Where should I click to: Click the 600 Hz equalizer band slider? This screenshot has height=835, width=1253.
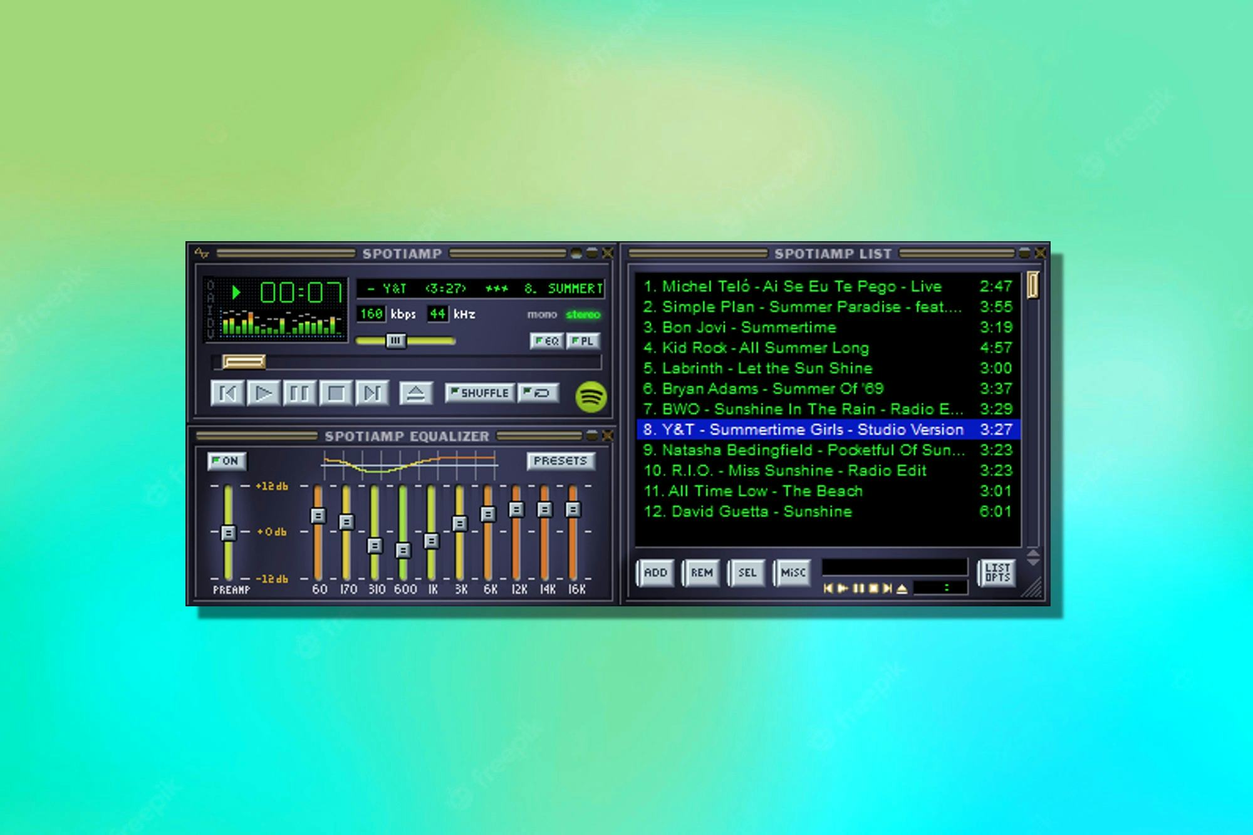(403, 550)
